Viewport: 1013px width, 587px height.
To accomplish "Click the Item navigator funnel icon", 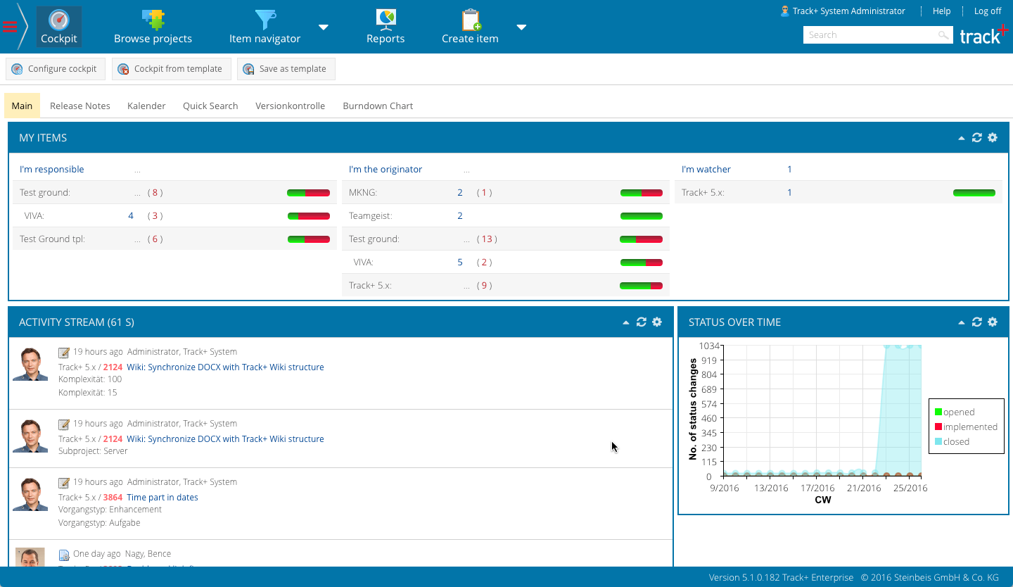I will pos(265,19).
